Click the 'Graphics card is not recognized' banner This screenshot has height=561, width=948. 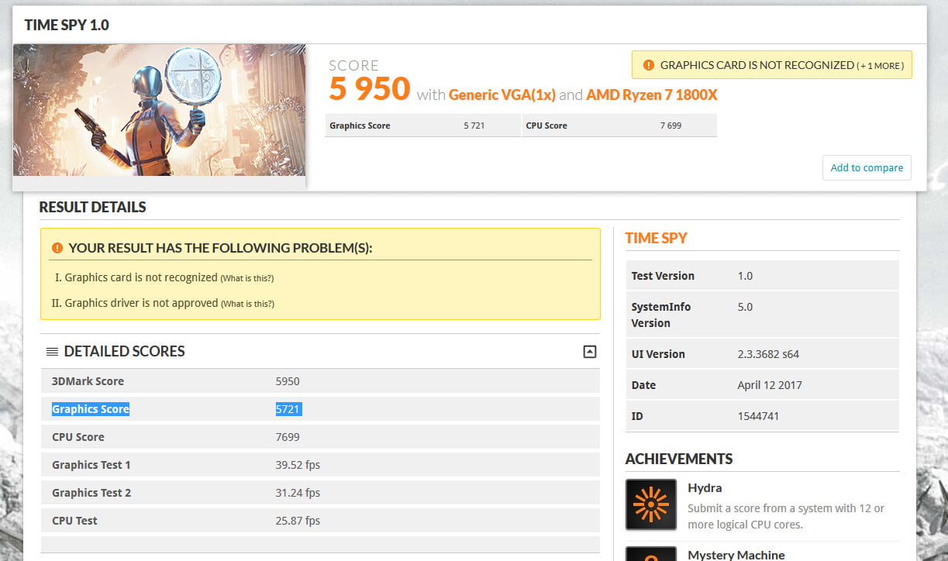click(757, 65)
